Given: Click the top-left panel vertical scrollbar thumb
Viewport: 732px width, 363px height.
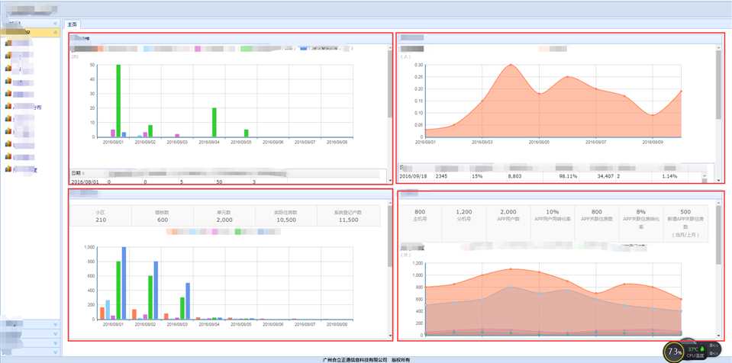Looking at the screenshot, I should click(x=390, y=84).
